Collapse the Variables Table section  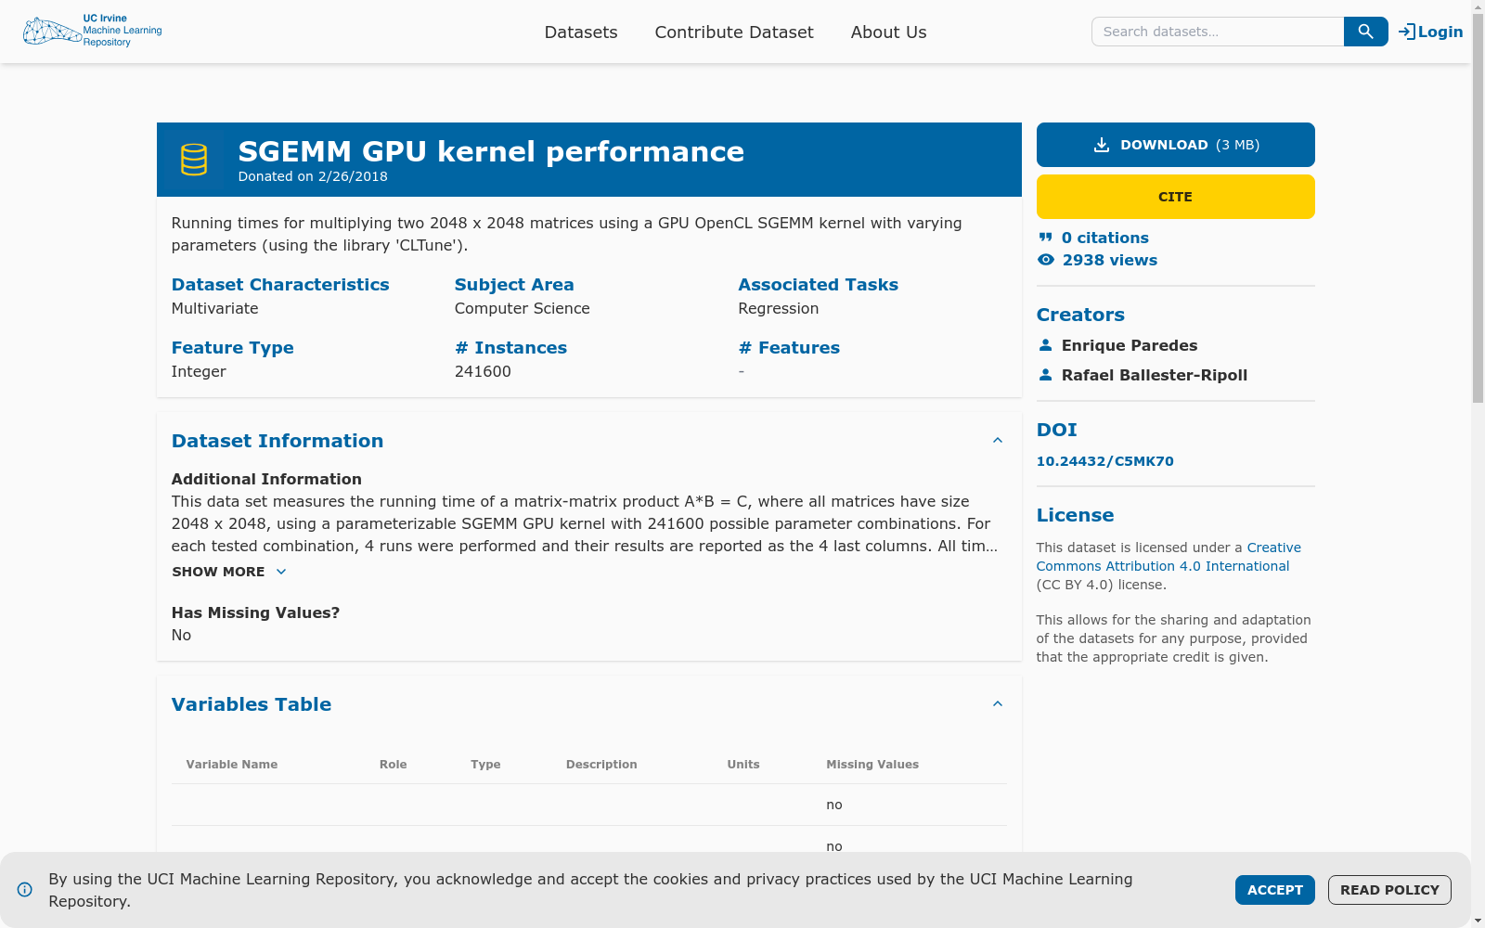(x=998, y=703)
